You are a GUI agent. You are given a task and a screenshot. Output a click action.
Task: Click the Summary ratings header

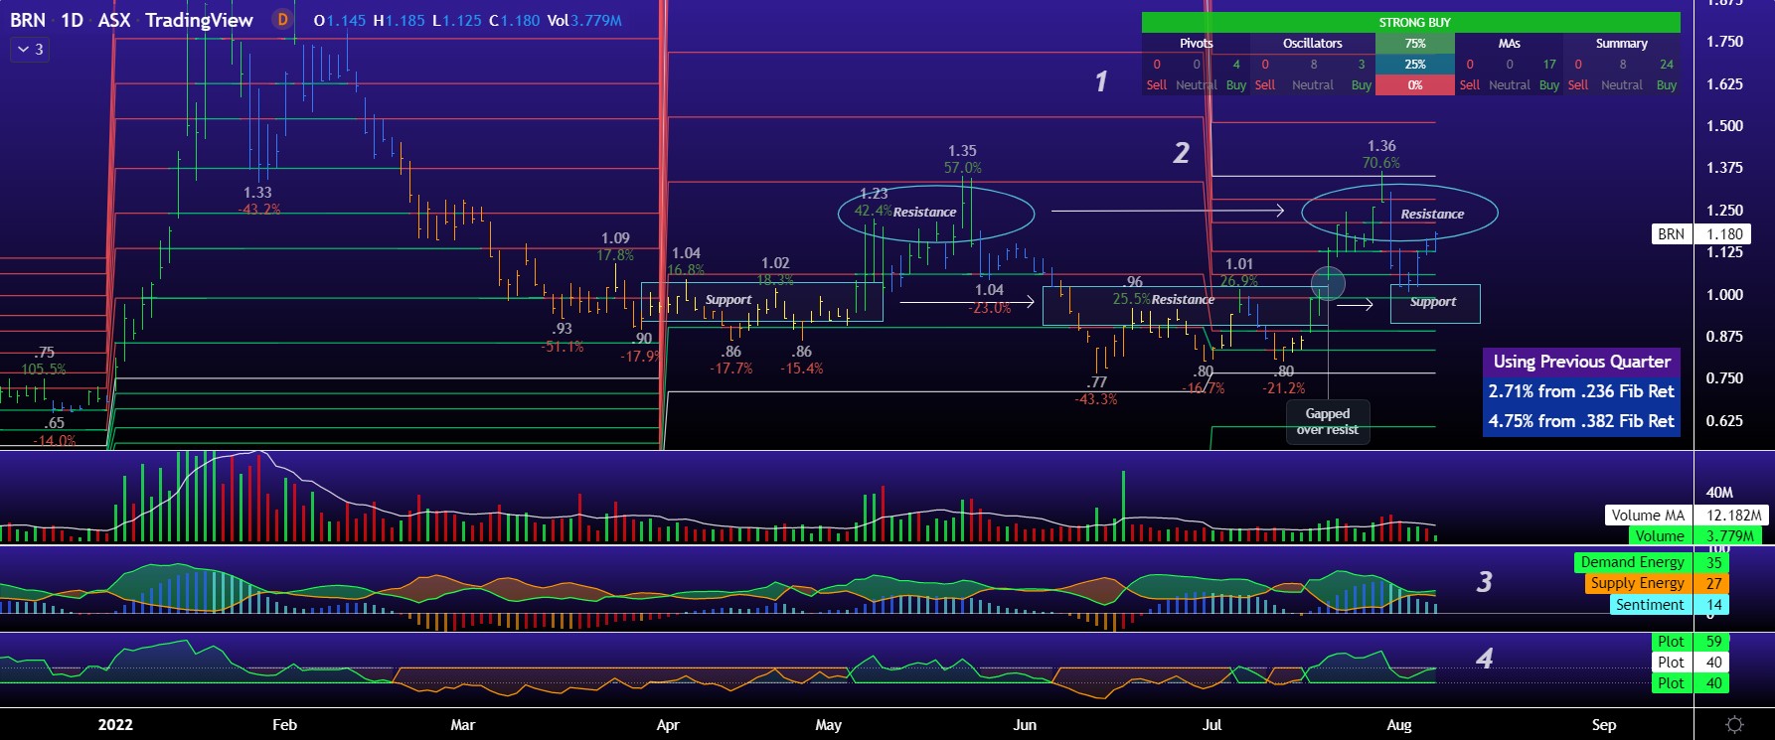click(1621, 44)
